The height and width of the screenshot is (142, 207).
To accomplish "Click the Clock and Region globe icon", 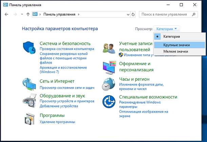I will 109,84.
